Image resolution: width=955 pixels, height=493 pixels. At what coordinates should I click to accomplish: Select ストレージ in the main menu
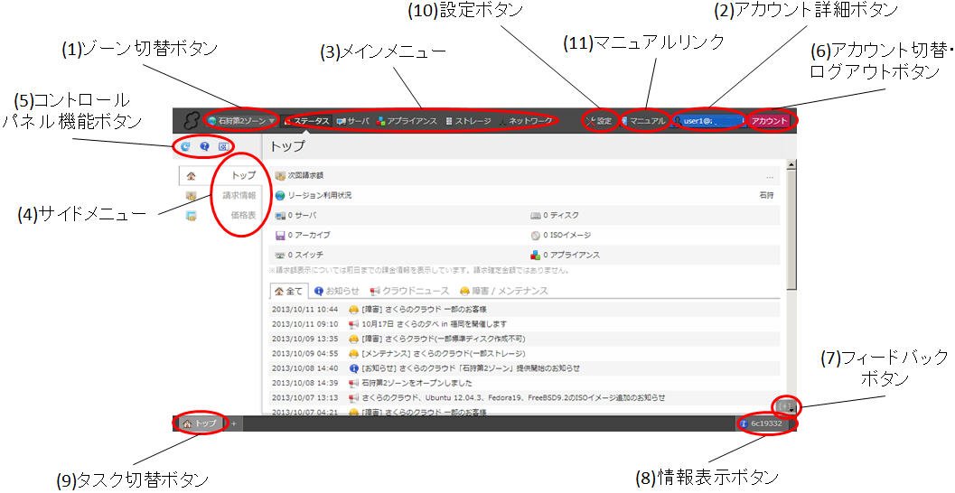468,121
